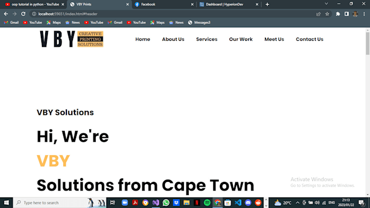Viewport: 370px width, 208px height.
Task: Open the Windows Start menu
Action: click(x=7, y=203)
